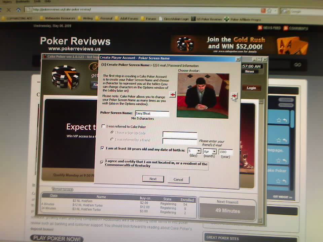Image resolution: width=323 pixels, height=242 pixels.
Task: Click the friend's E-mail input field
Action: tap(180, 142)
